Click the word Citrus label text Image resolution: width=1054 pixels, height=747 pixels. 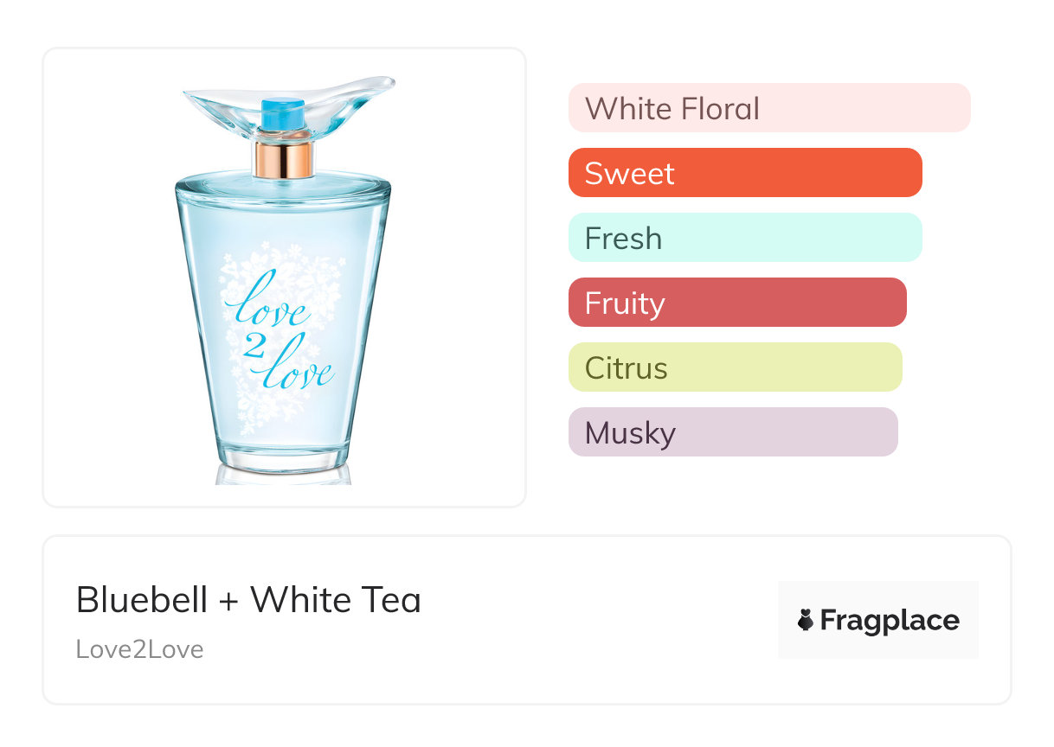click(627, 368)
